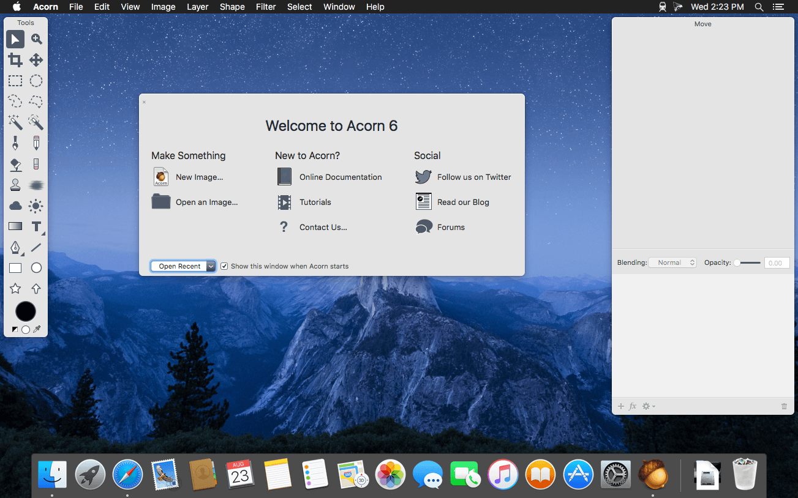Select the Crop tool
The height and width of the screenshot is (498, 798).
click(x=15, y=60)
